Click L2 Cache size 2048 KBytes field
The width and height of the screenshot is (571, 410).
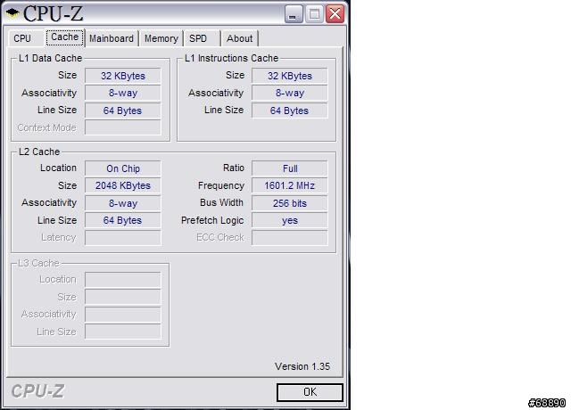[x=123, y=185]
